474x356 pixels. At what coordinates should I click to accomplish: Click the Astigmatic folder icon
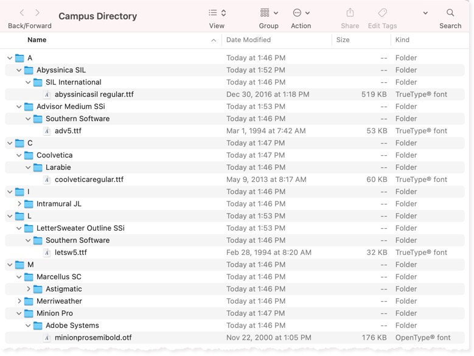(x=38, y=289)
